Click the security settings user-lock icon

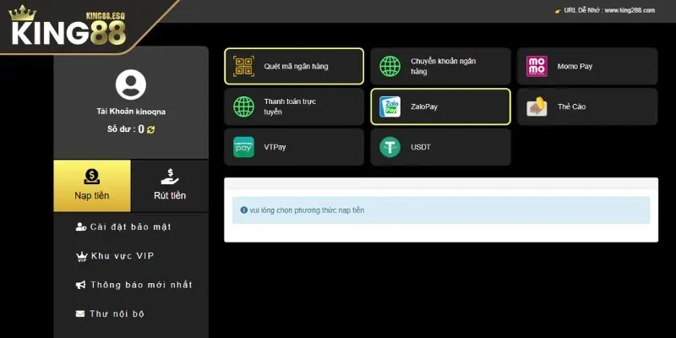click(x=81, y=226)
